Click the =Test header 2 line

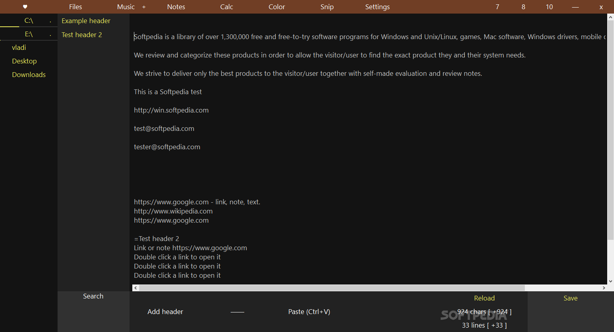pos(156,239)
